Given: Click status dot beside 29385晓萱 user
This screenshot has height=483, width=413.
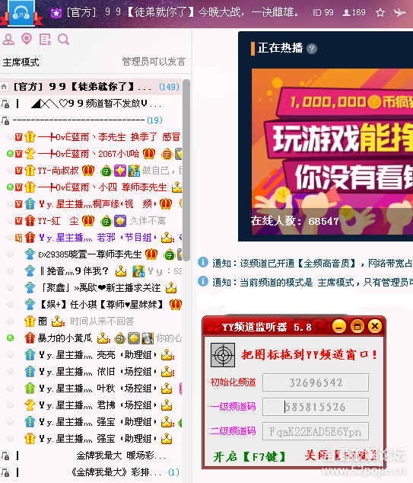Looking at the screenshot, I should tap(10, 254).
